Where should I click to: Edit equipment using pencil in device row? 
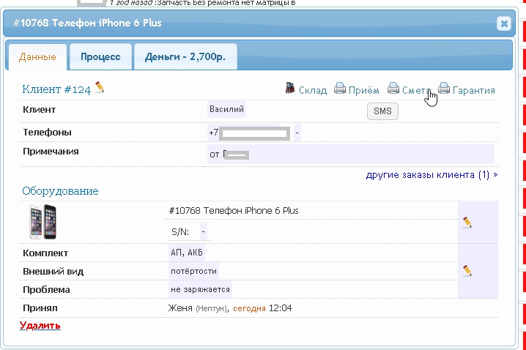point(467,222)
